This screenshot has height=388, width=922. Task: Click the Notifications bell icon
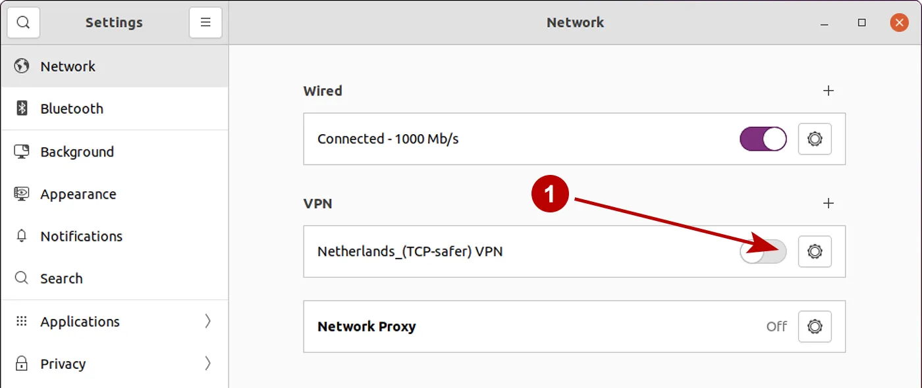tap(21, 235)
